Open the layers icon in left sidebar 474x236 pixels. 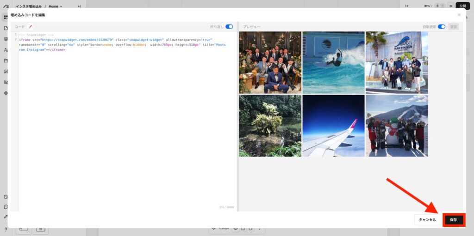(6, 39)
